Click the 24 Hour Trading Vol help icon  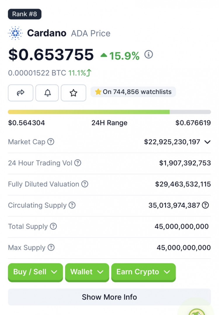(x=78, y=163)
